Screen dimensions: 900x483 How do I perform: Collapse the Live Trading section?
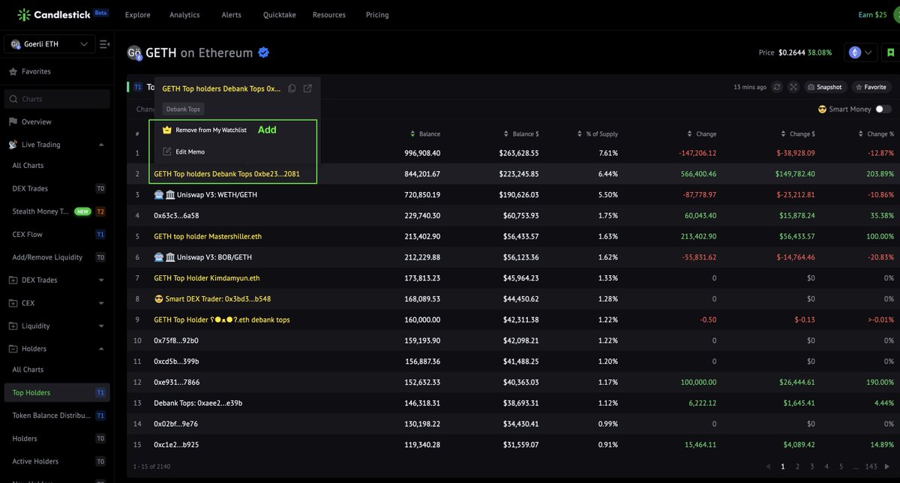[x=101, y=145]
